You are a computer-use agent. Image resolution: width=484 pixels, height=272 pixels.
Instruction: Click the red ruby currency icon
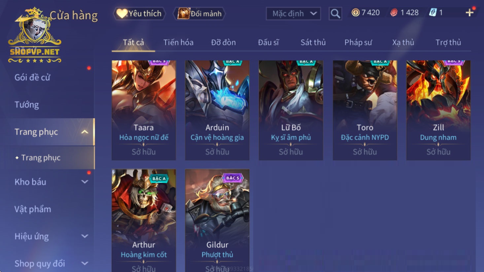(x=394, y=13)
